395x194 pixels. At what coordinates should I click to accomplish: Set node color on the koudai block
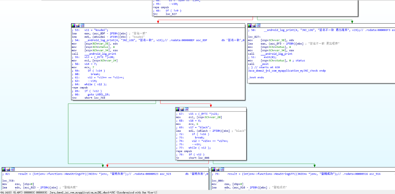click(73, 25)
